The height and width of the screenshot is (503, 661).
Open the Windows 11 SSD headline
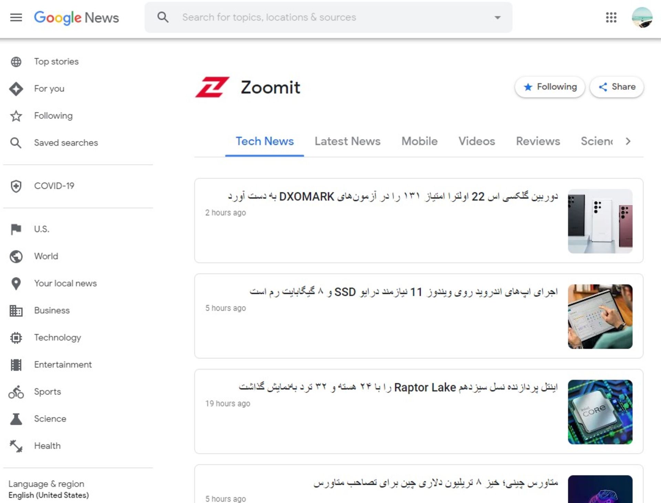[403, 292]
